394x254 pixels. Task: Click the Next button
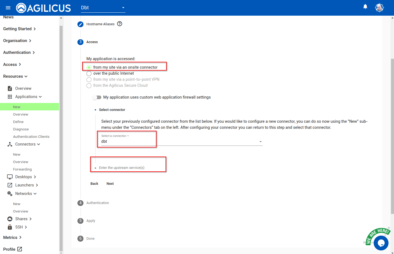click(110, 184)
